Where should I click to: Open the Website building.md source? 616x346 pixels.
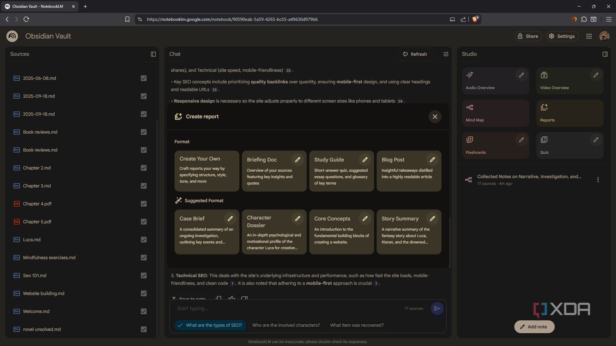point(44,294)
